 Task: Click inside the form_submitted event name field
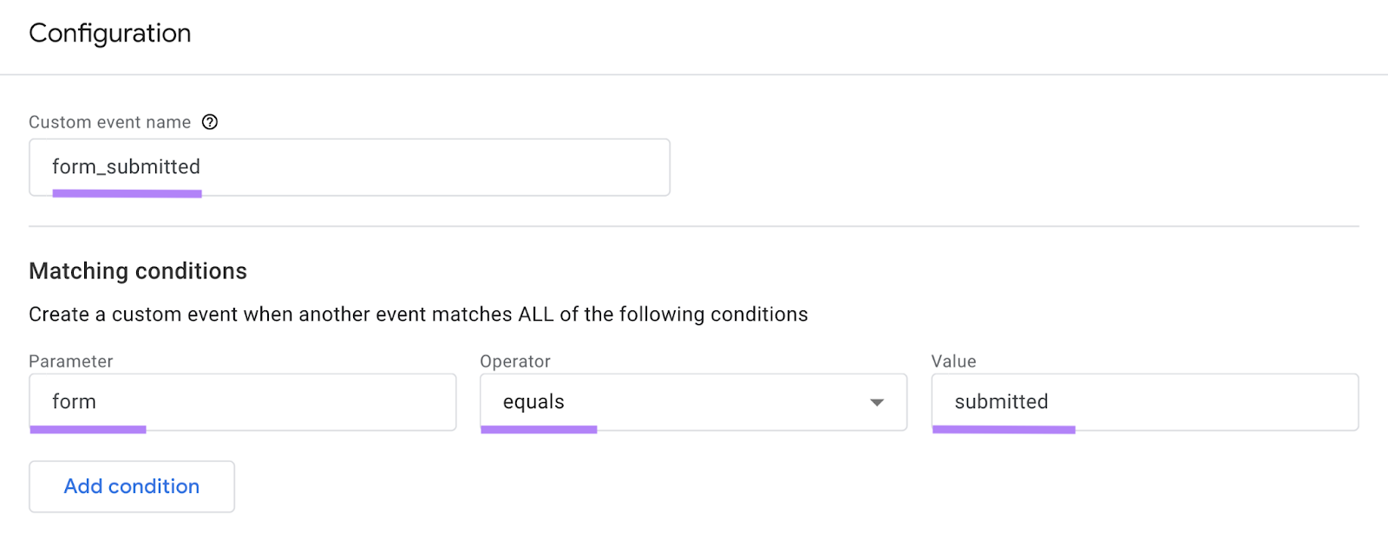click(x=347, y=166)
